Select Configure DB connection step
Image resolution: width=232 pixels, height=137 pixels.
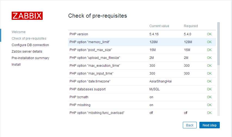tap(30, 45)
